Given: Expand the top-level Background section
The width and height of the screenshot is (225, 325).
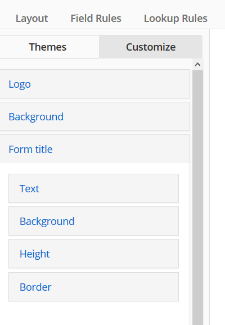Looking at the screenshot, I should (94, 117).
